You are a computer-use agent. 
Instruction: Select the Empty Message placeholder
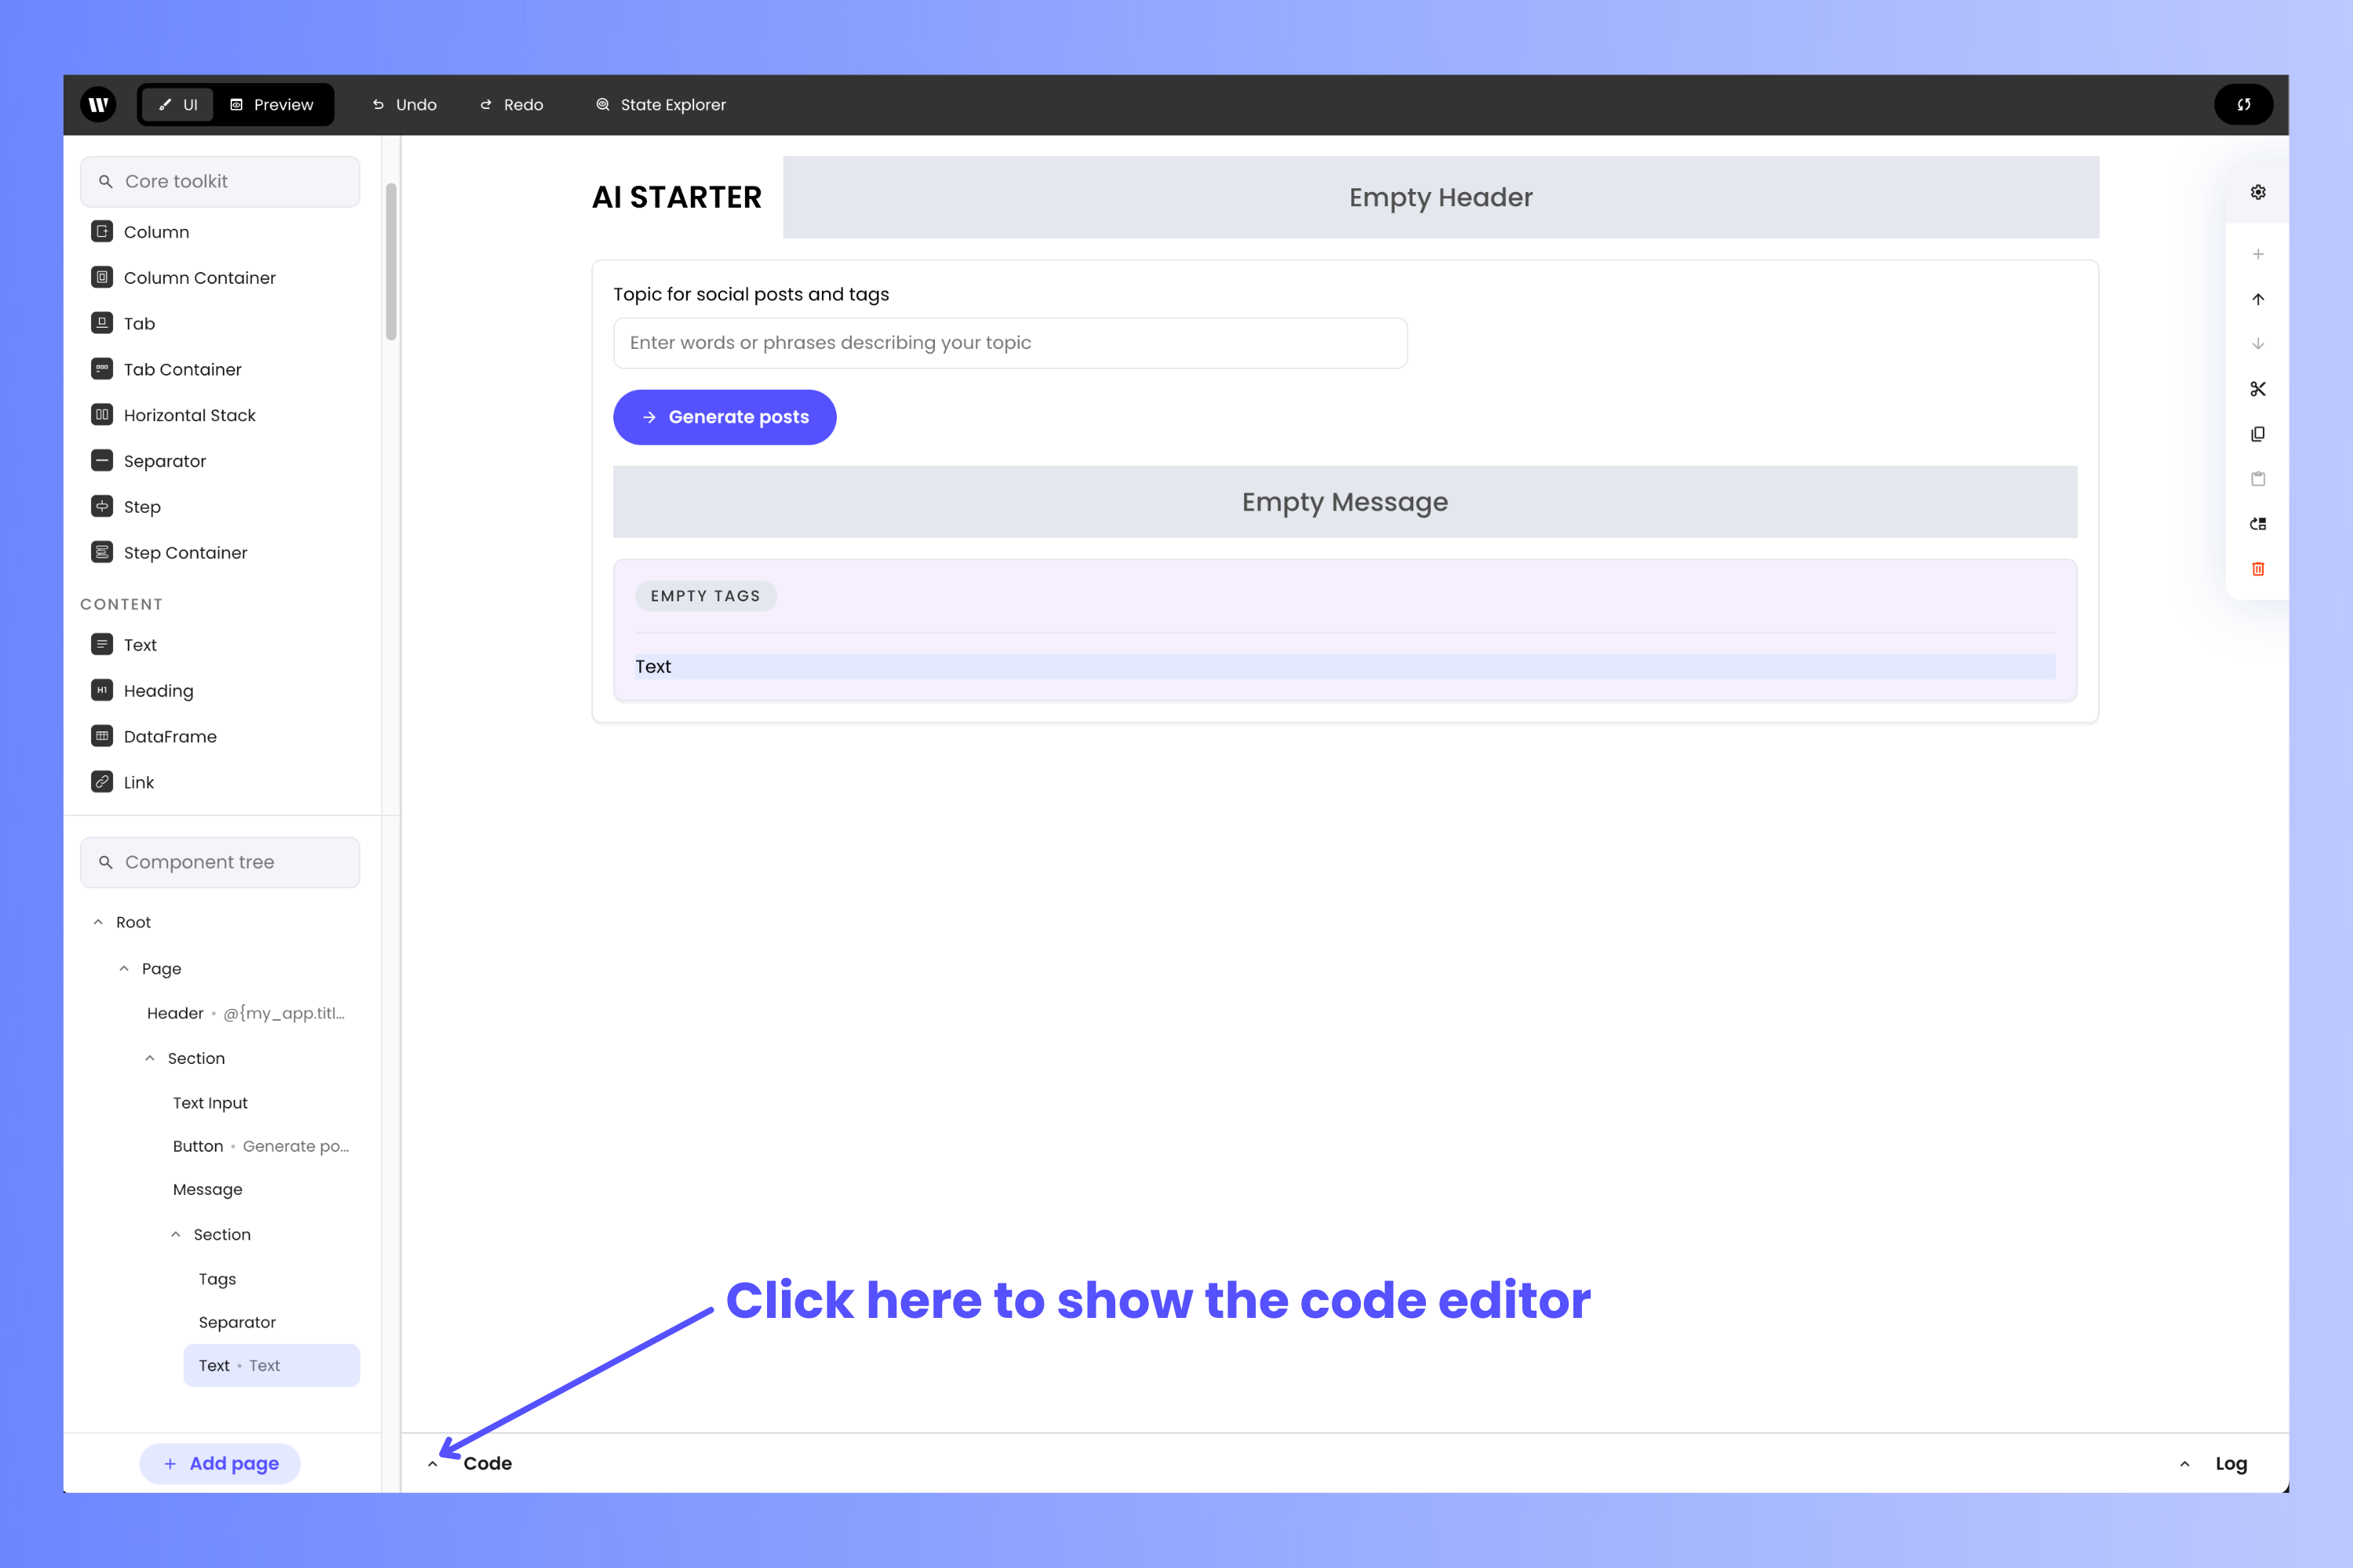(x=1344, y=502)
